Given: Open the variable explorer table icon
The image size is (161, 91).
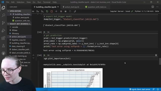Looking at the screenshot, I should click(65, 11).
